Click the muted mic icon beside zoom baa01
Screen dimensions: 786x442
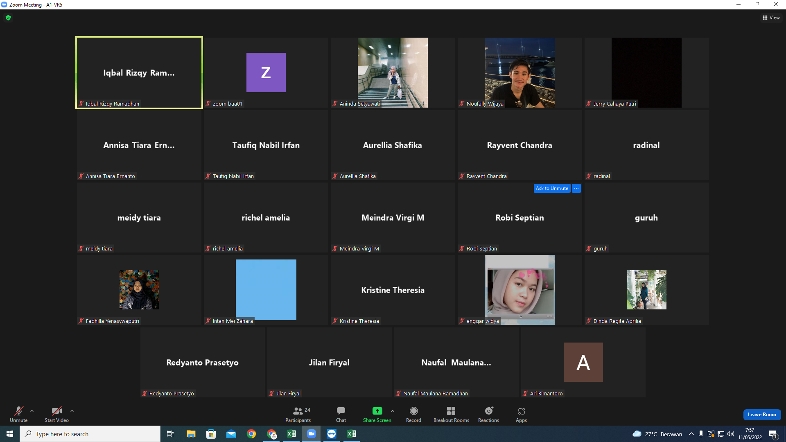(x=208, y=104)
